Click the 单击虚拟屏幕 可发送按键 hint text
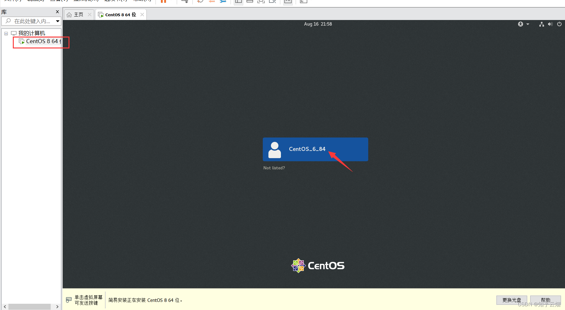 (x=89, y=300)
